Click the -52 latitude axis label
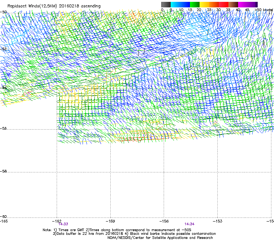The width and height of the screenshot is (274, 240). click(3, 49)
